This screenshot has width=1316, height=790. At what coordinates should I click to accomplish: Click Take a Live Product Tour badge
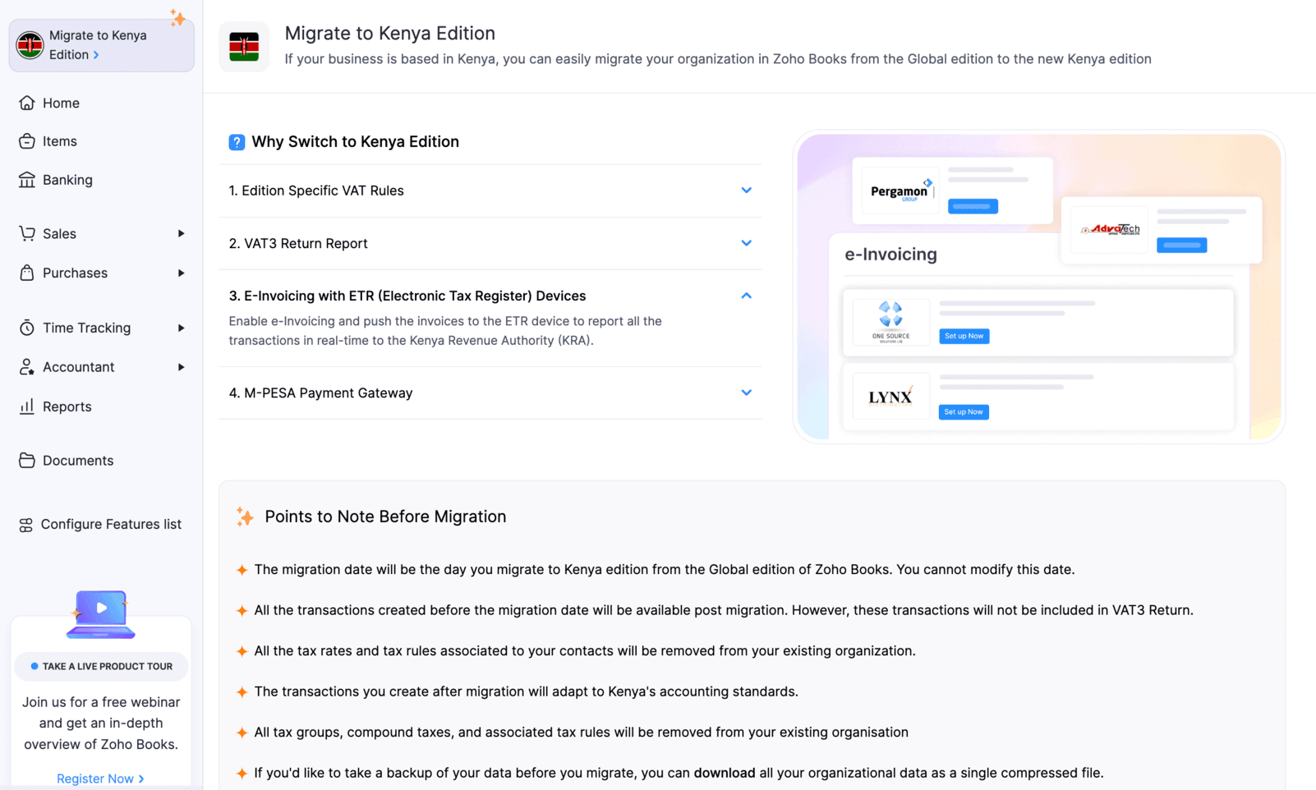101,666
